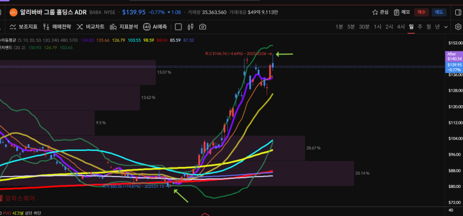Click the $72.00 price axis label

pos(455,202)
